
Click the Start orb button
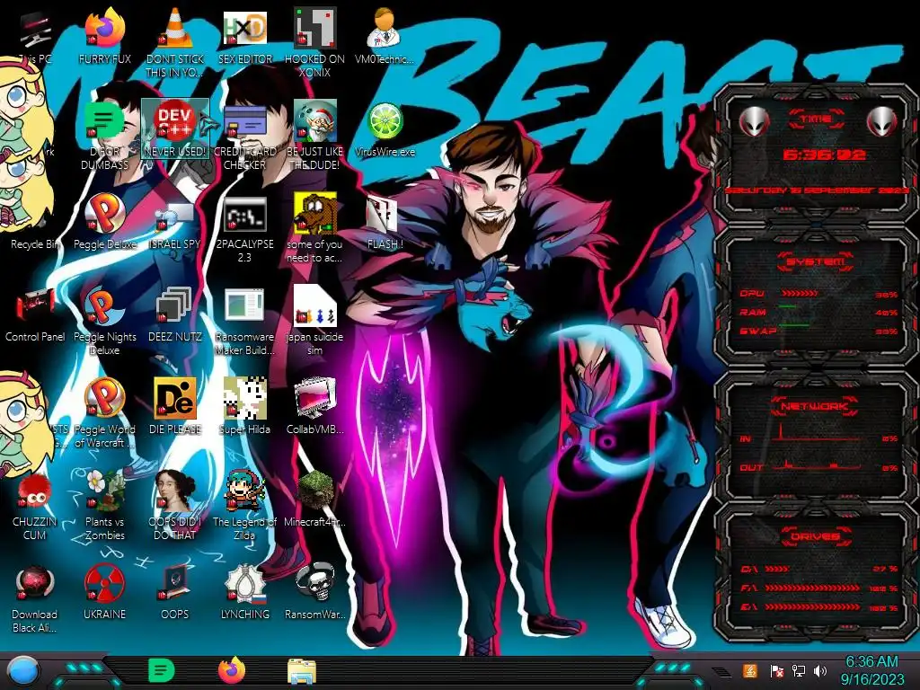tap(23, 670)
